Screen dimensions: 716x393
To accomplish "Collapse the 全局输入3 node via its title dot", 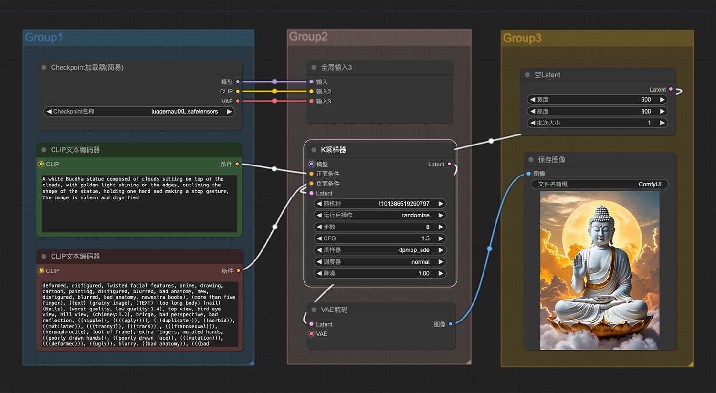I will point(314,67).
